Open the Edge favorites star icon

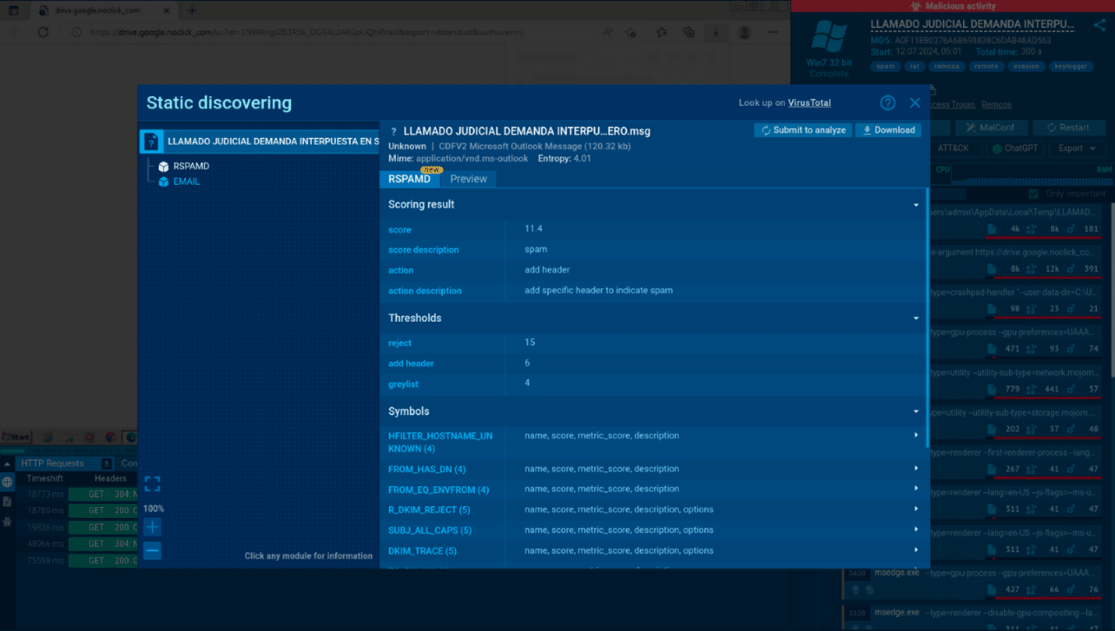[x=661, y=32]
